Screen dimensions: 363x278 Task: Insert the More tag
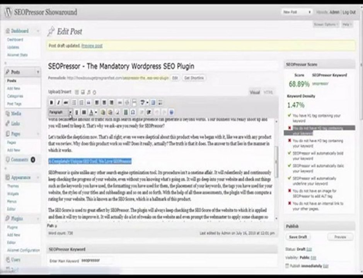(134, 102)
